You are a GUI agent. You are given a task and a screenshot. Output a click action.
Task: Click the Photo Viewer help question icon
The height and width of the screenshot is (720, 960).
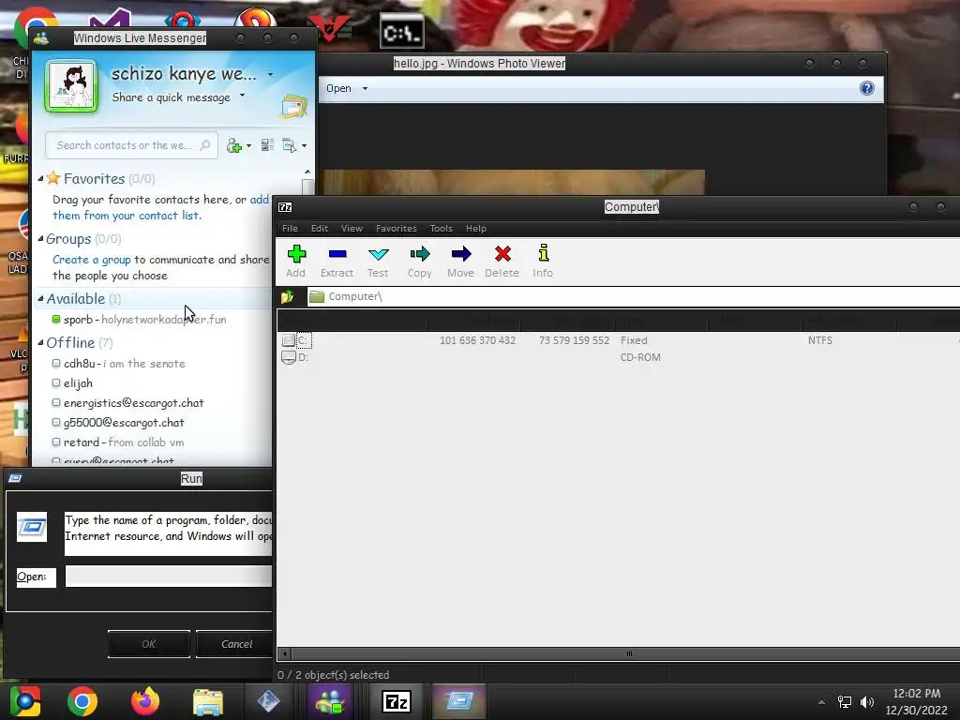click(x=867, y=89)
